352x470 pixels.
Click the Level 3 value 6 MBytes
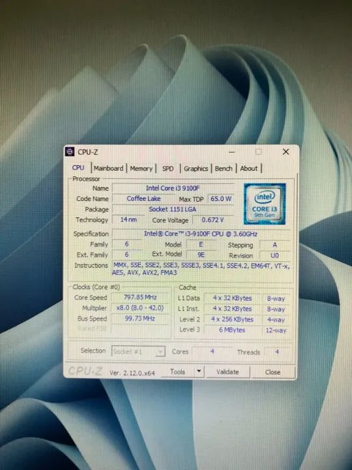232,330
